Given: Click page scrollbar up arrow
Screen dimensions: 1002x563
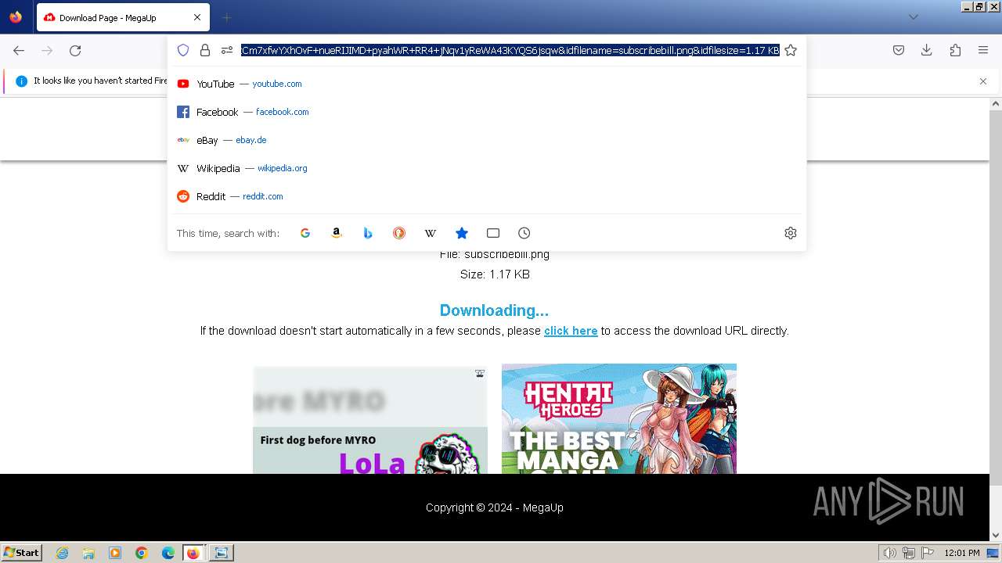Looking at the screenshot, I should tap(996, 104).
